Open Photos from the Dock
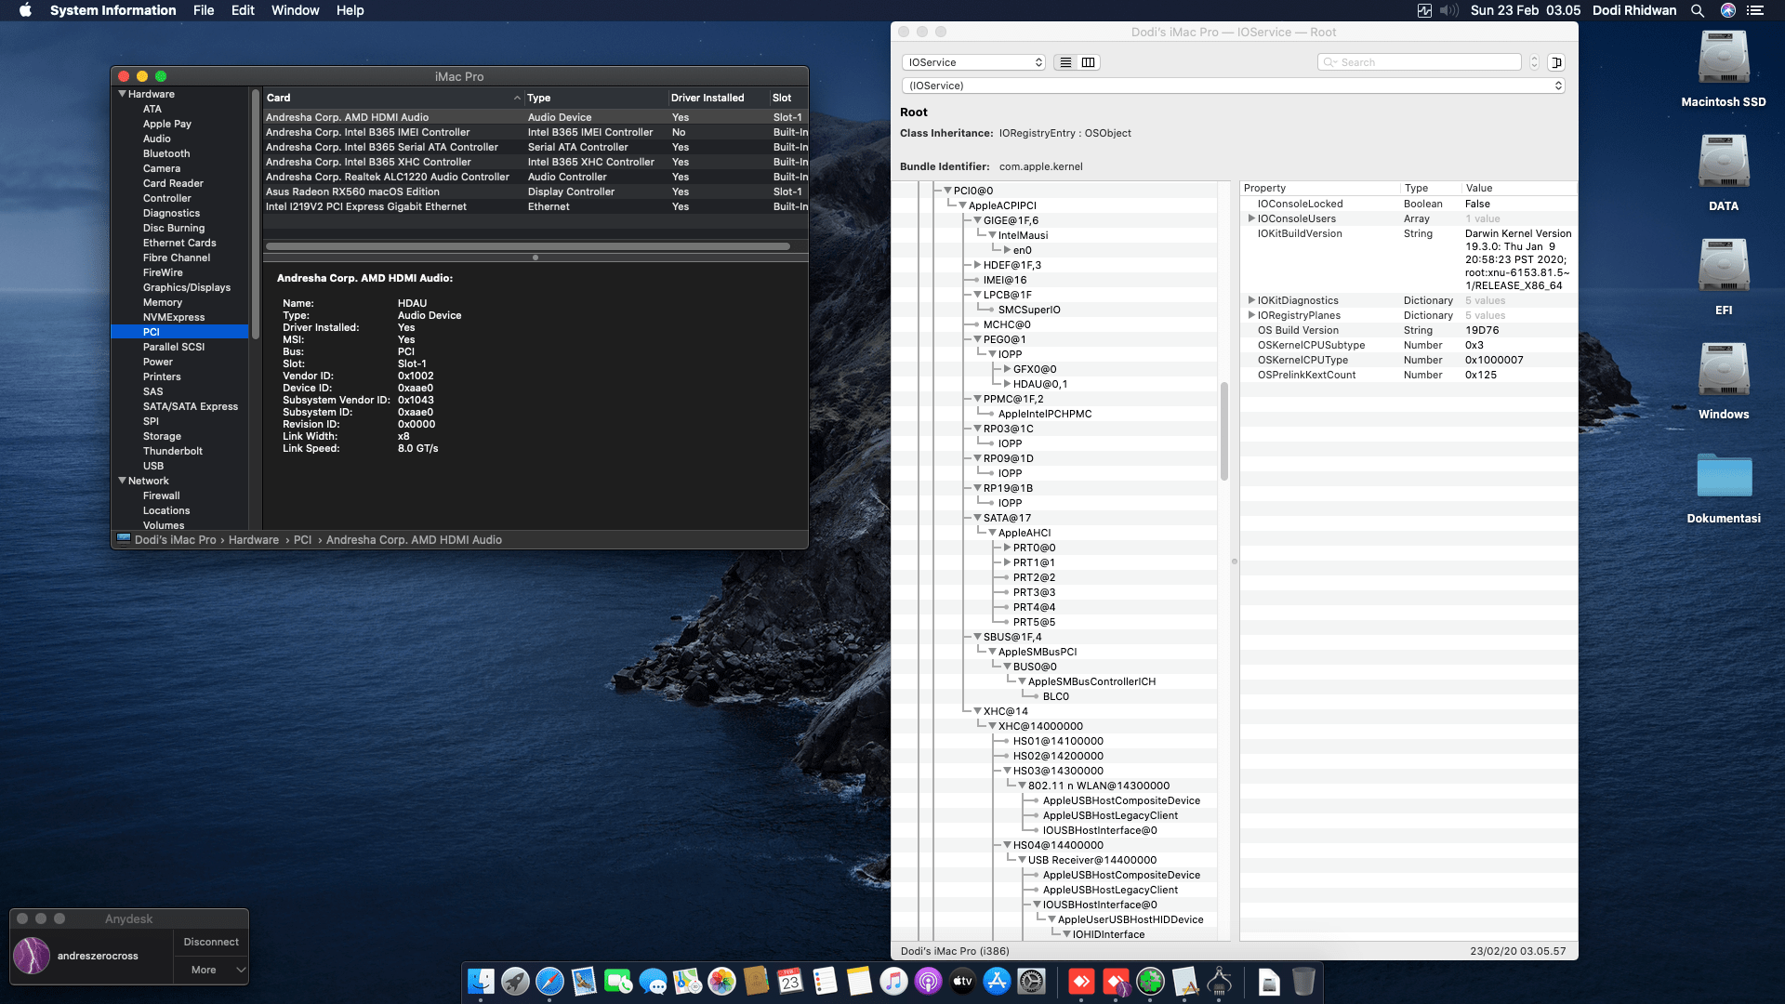 721,981
